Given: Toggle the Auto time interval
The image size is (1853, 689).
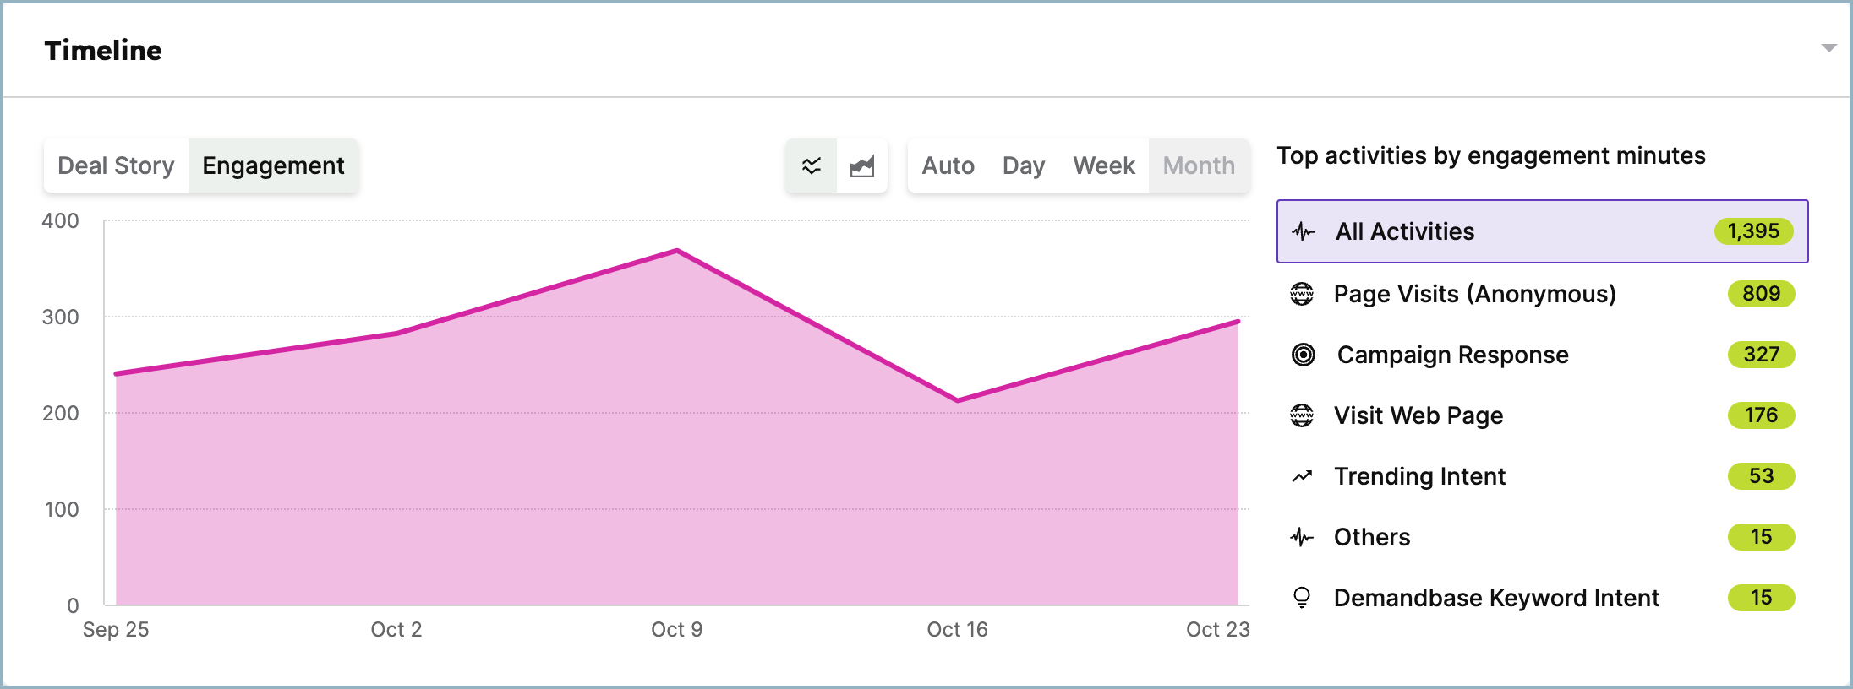Looking at the screenshot, I should [948, 165].
